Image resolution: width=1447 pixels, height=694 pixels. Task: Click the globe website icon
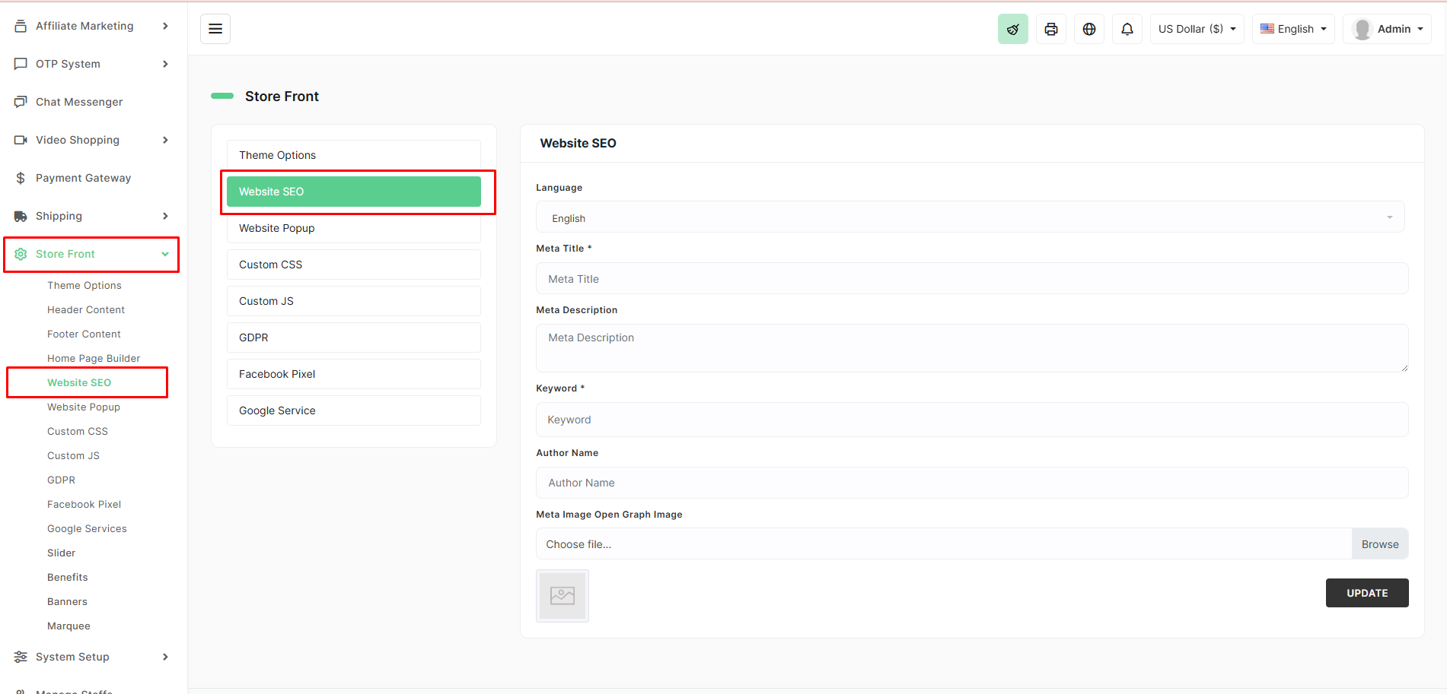pos(1088,28)
